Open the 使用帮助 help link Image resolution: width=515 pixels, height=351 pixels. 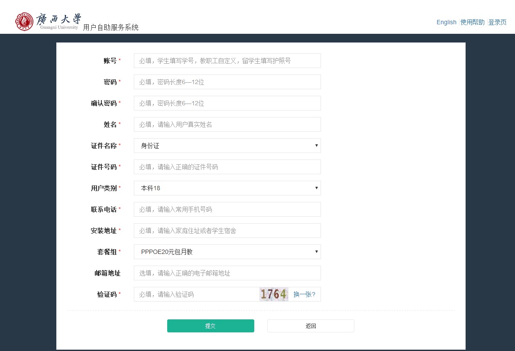tap(472, 22)
